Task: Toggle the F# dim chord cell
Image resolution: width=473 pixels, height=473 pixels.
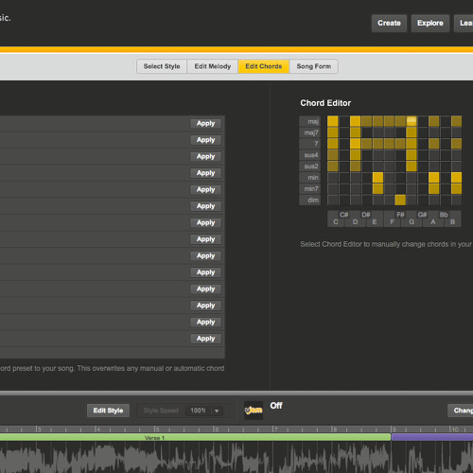Action: (400, 200)
